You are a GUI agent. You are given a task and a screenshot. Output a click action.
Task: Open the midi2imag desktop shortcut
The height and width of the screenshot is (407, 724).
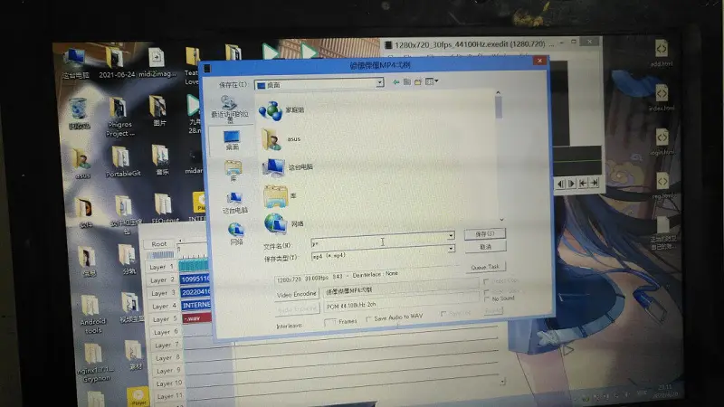[x=157, y=62]
